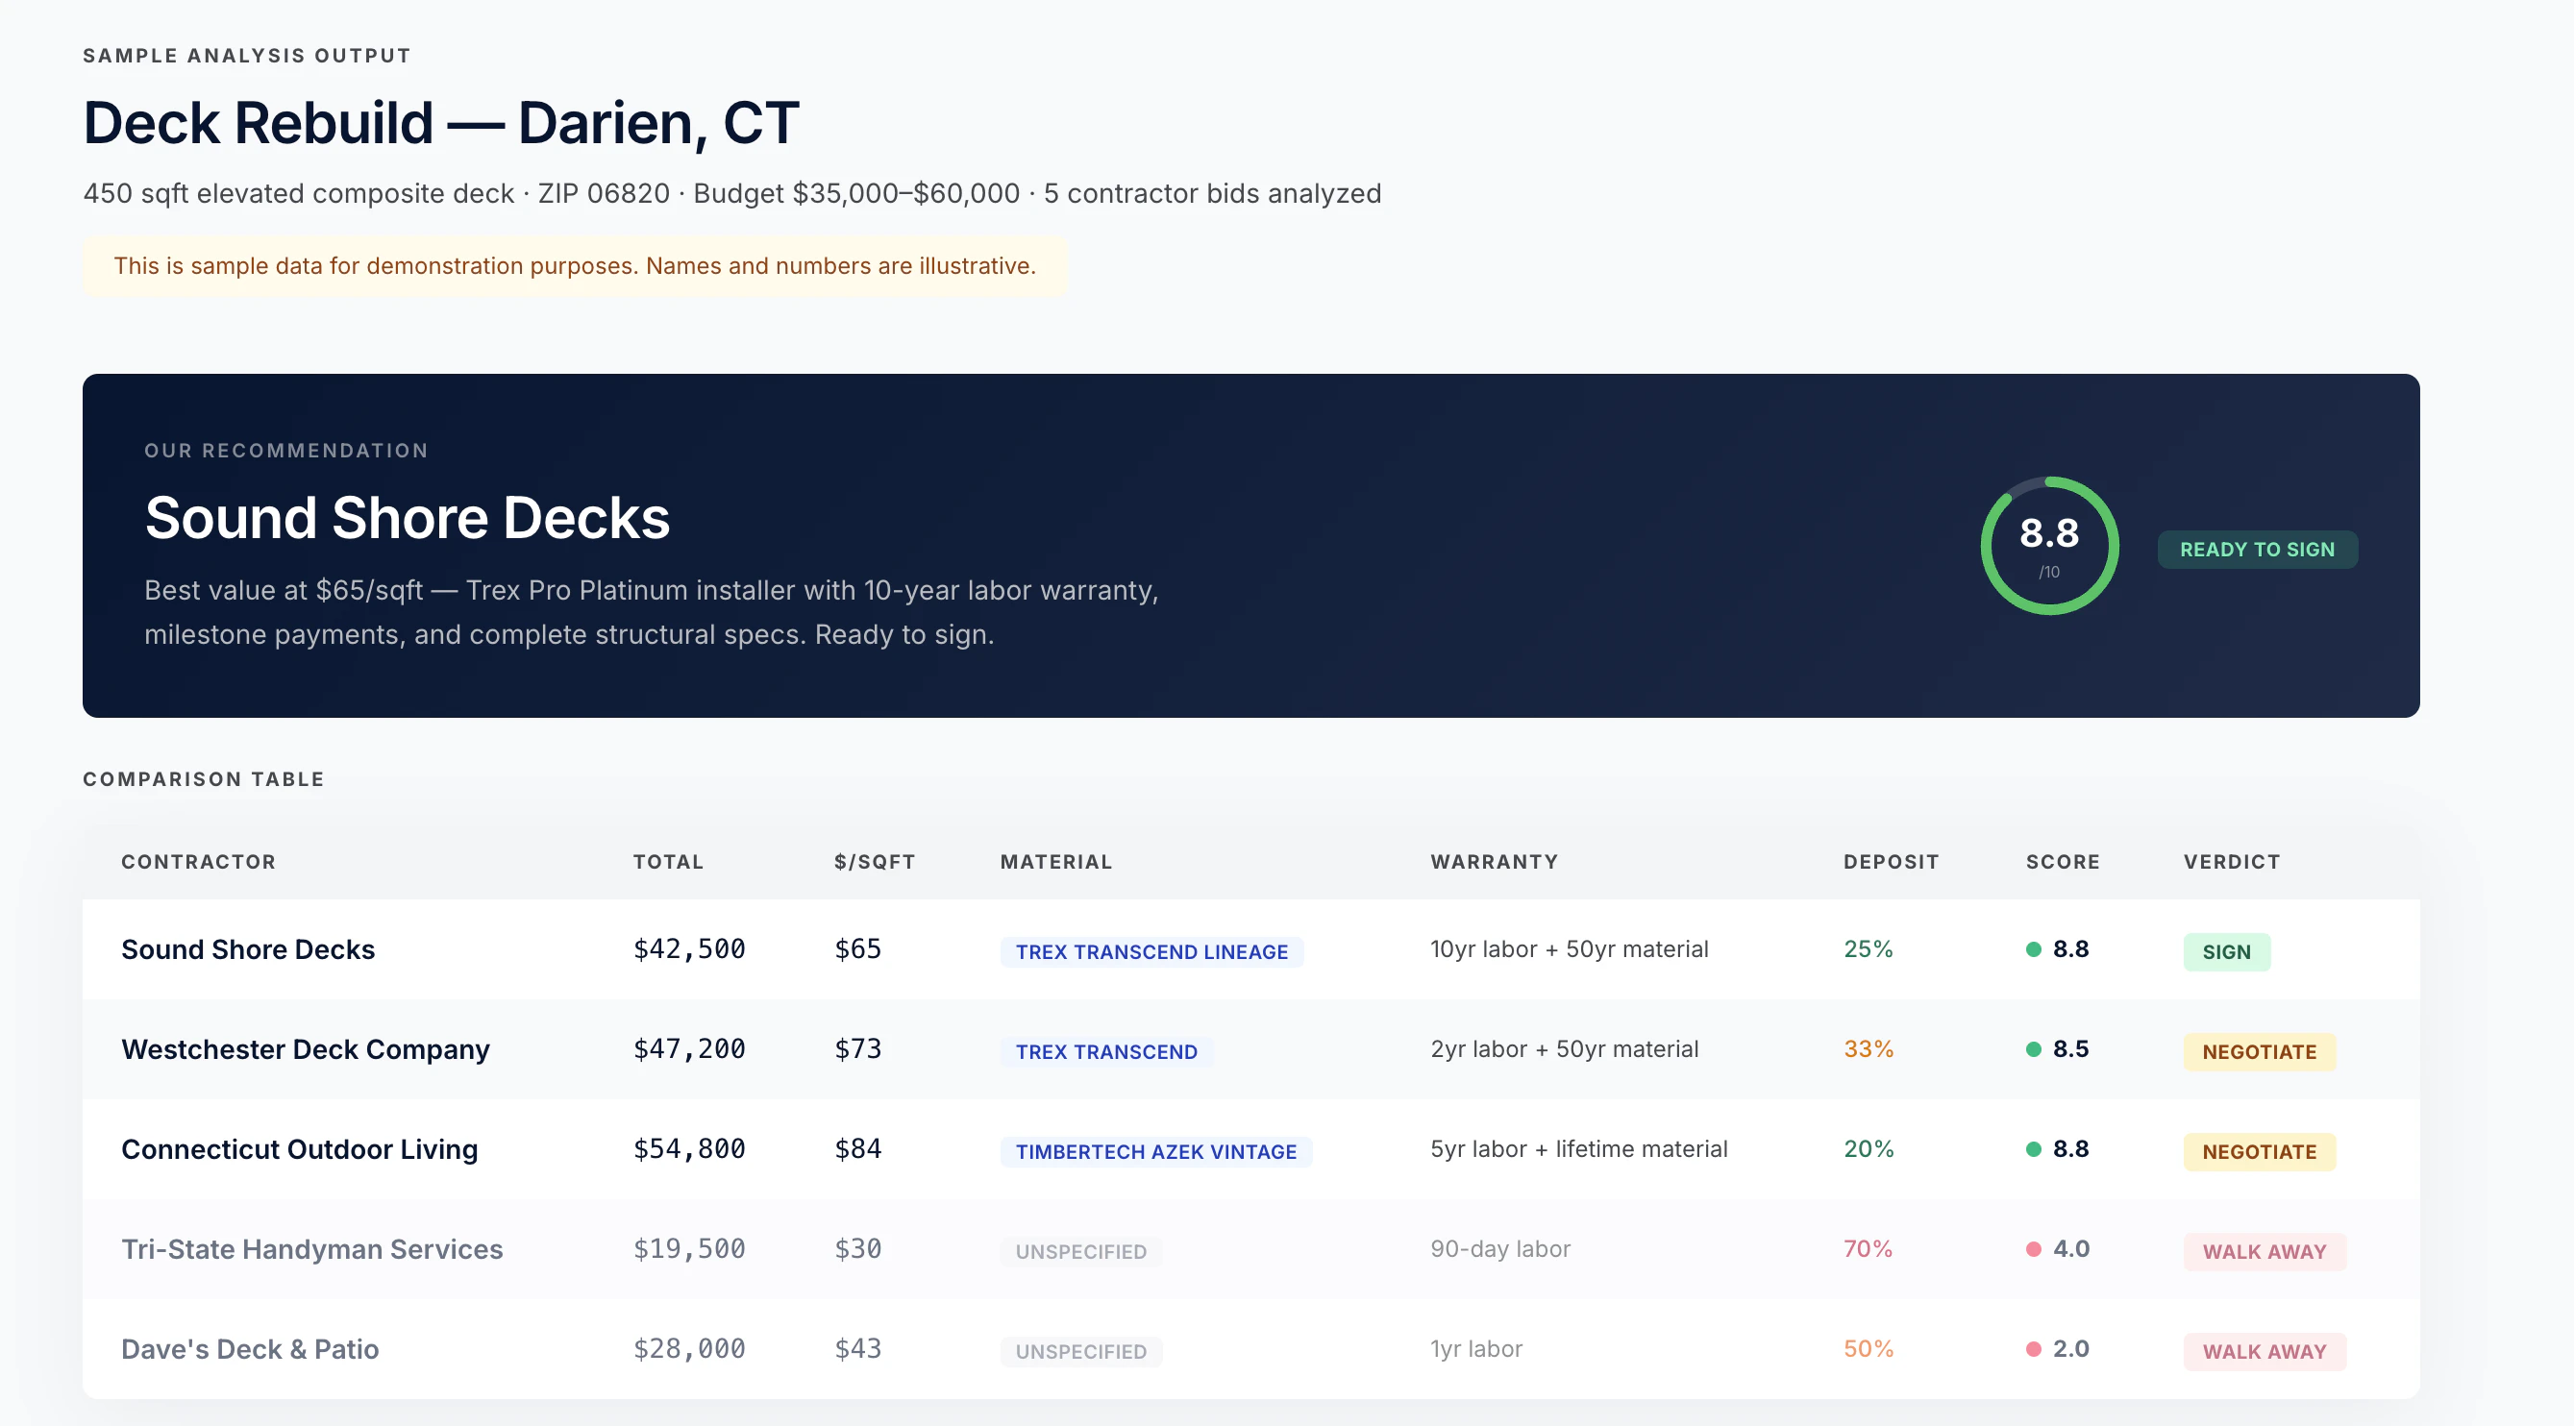Select the Sound Shore Decks table row name
The height and width of the screenshot is (1426, 2574).
[248, 949]
